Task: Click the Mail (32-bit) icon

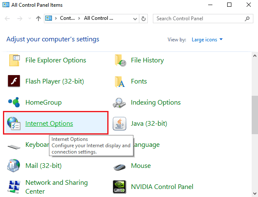Action: (x=14, y=166)
